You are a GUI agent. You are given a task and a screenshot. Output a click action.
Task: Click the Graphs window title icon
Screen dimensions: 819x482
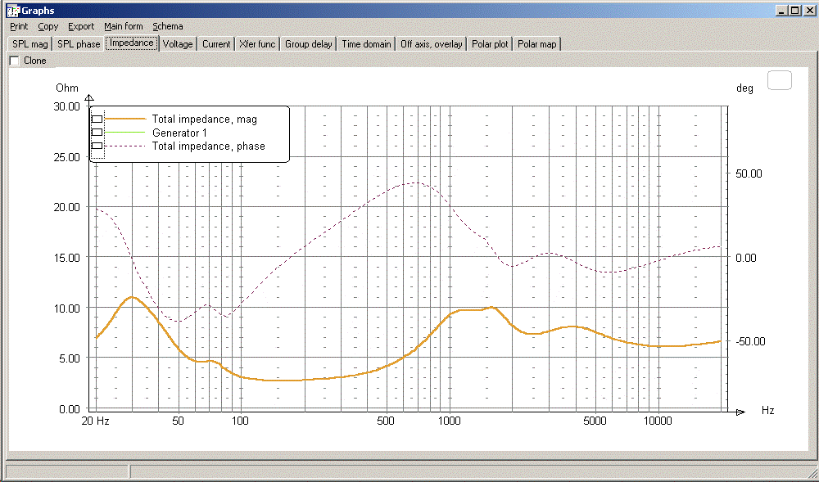point(12,11)
